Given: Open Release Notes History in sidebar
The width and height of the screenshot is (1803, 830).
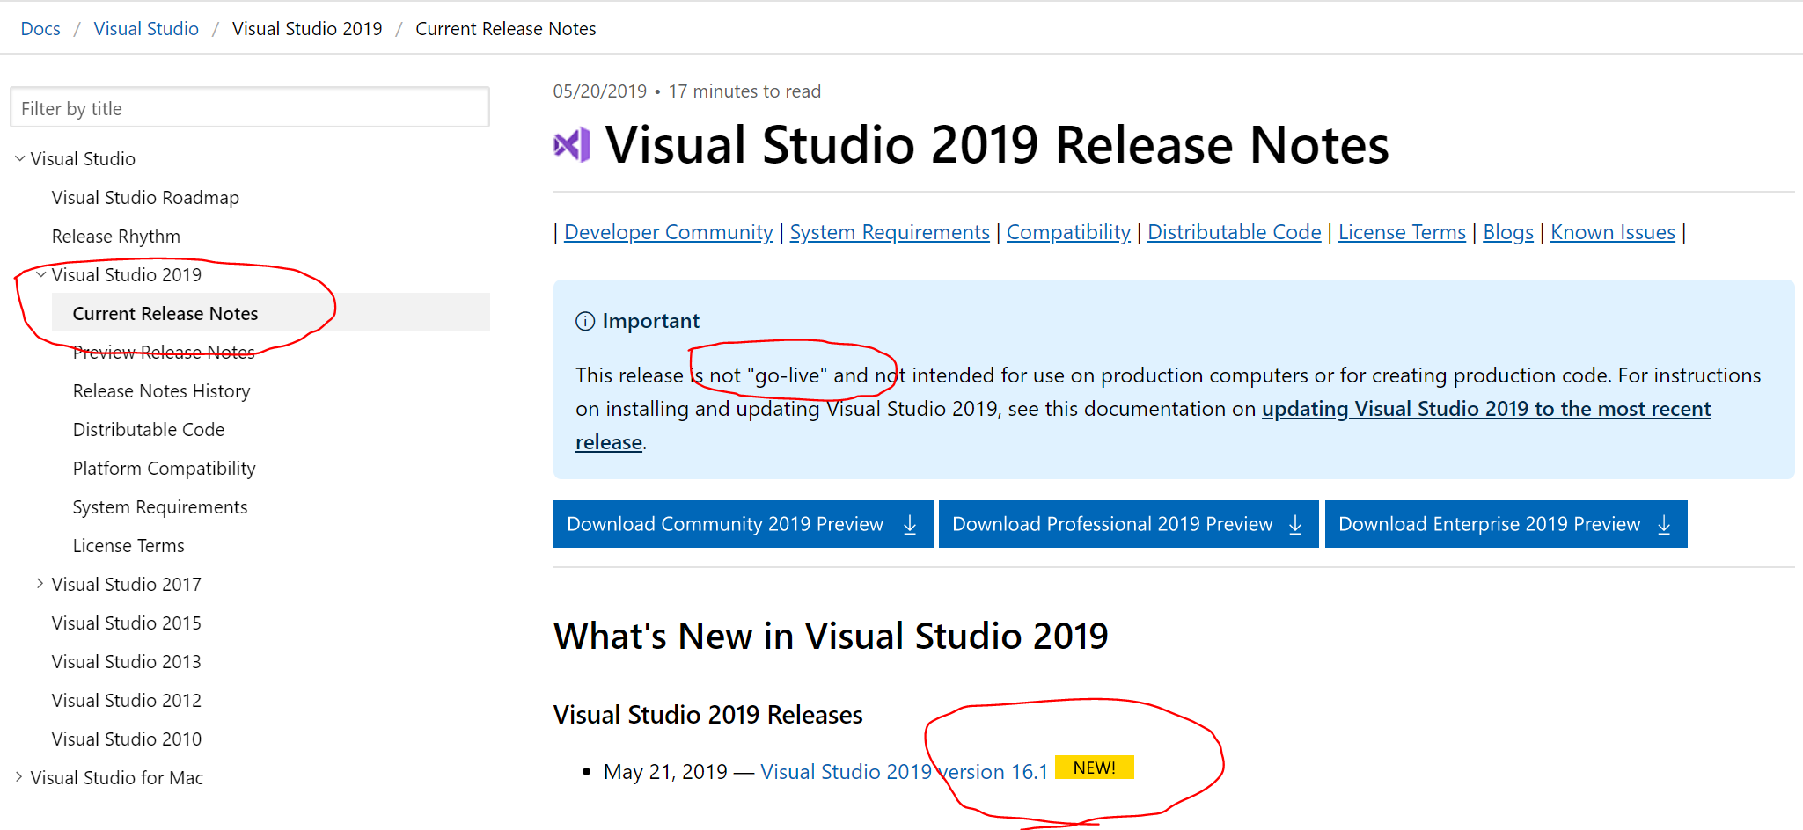Looking at the screenshot, I should click(162, 390).
